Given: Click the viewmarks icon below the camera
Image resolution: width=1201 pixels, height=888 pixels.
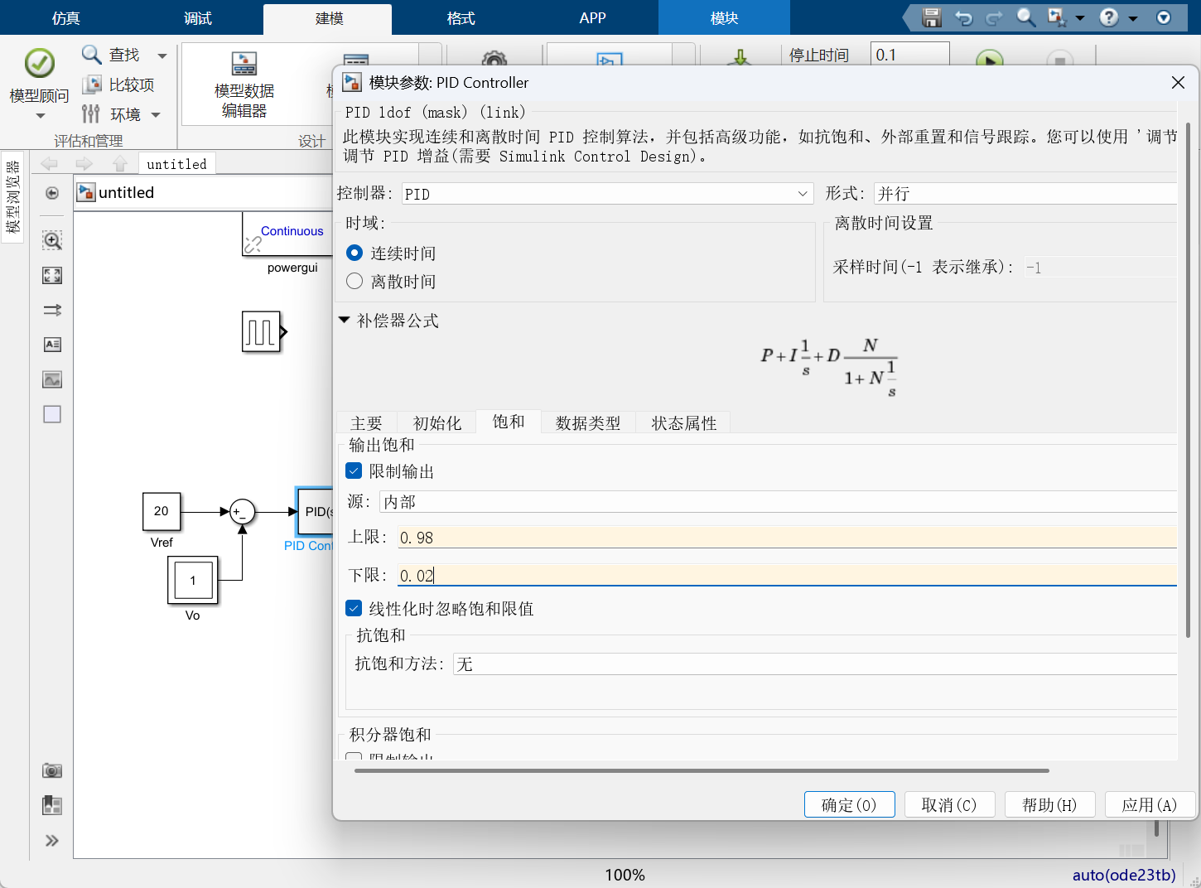Looking at the screenshot, I should (52, 805).
